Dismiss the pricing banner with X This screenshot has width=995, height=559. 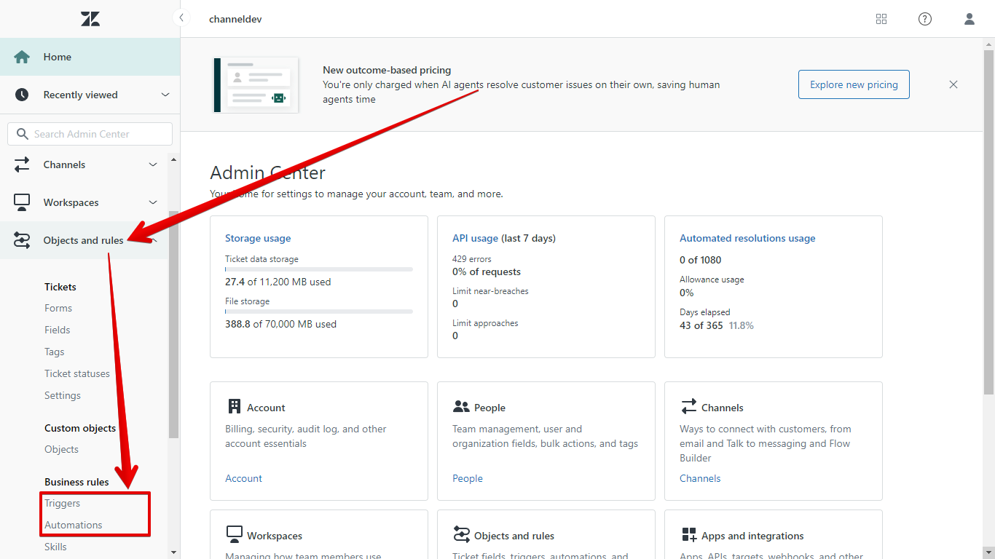point(953,84)
